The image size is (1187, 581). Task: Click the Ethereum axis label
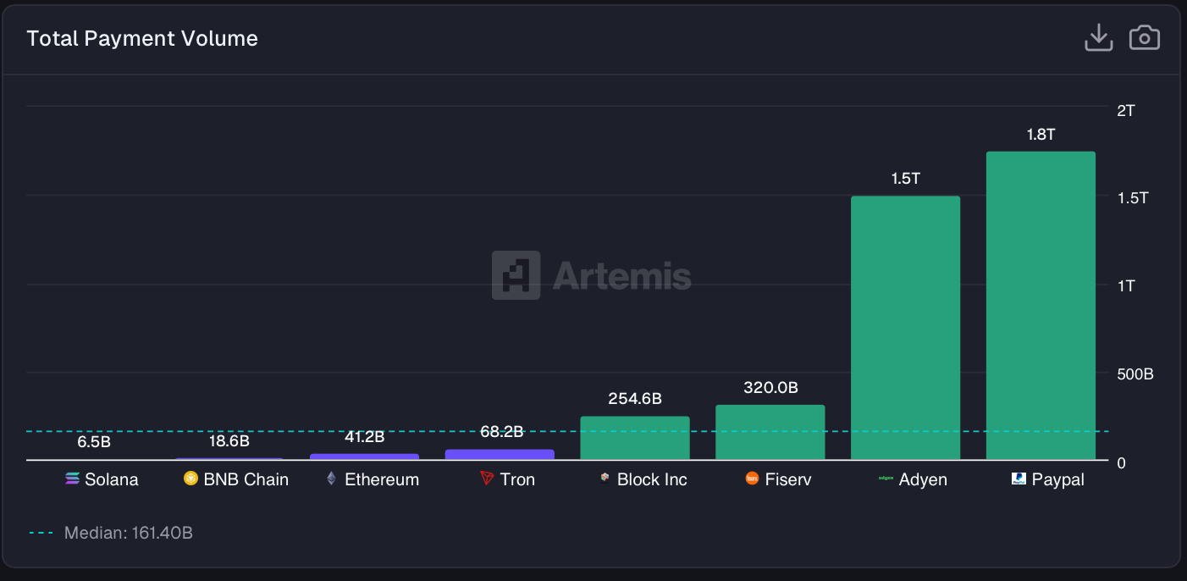[x=382, y=479]
